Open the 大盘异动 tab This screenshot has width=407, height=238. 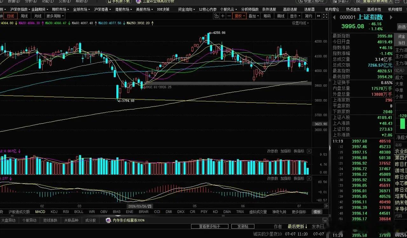8,220
